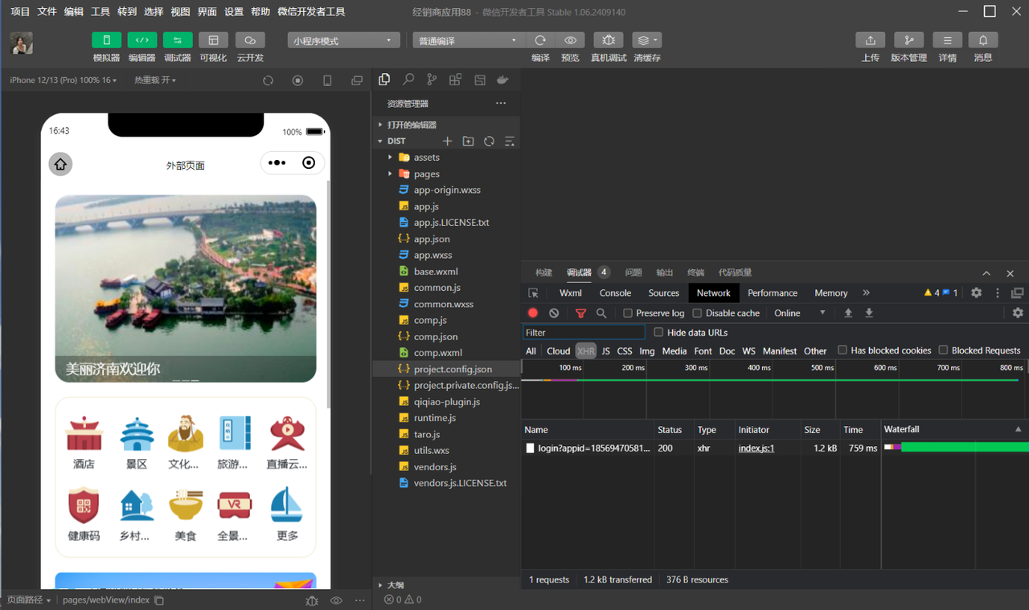The height and width of the screenshot is (610, 1029).
Task: Expand the pages folder
Action: pos(426,174)
